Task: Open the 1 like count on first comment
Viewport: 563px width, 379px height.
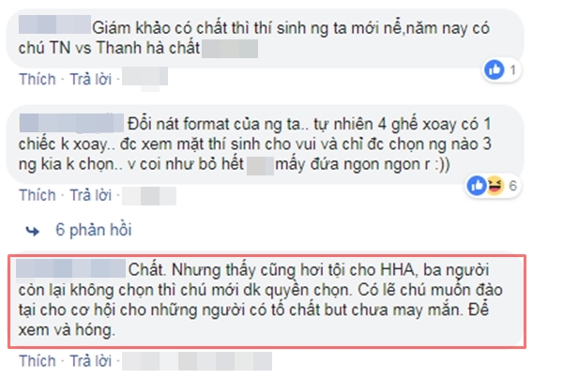Action: pyautogui.click(x=512, y=69)
